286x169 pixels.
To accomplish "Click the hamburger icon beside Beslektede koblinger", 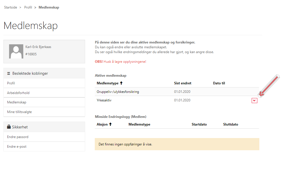I will (9, 73).
